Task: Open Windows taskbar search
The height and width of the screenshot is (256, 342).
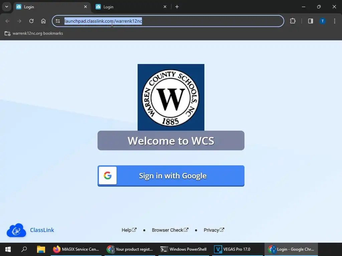Action: pyautogui.click(x=24, y=249)
